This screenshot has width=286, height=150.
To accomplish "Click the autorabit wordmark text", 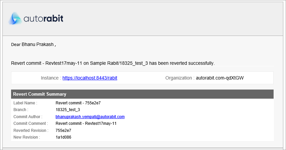I will click(44, 18).
